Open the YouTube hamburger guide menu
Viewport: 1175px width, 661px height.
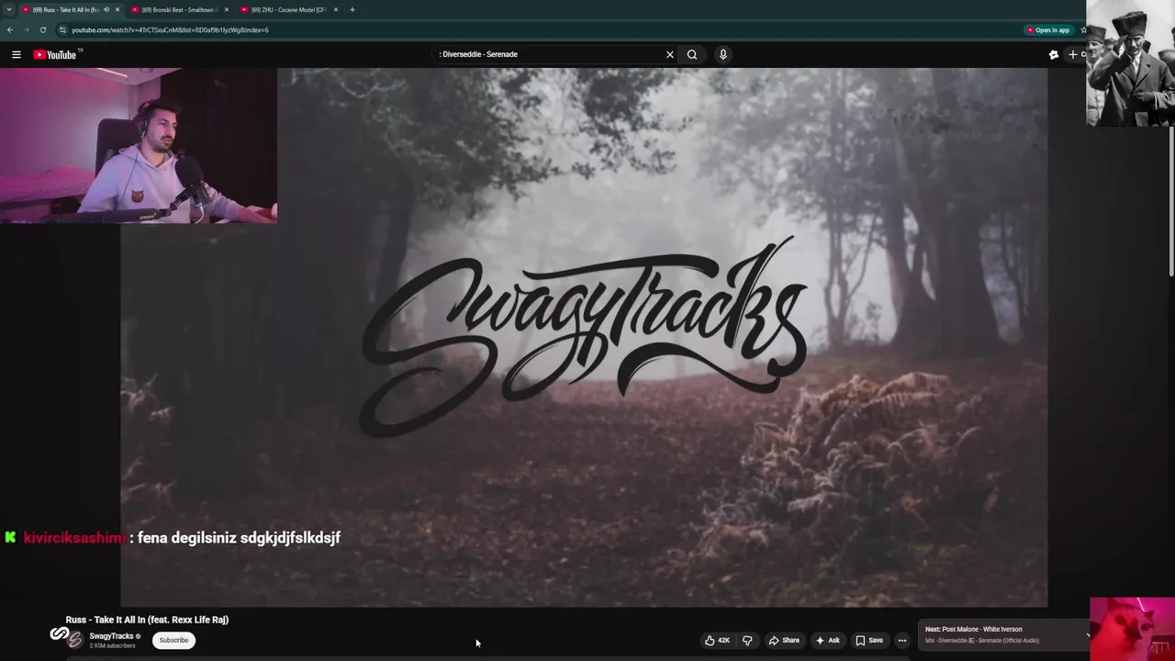[x=17, y=54]
